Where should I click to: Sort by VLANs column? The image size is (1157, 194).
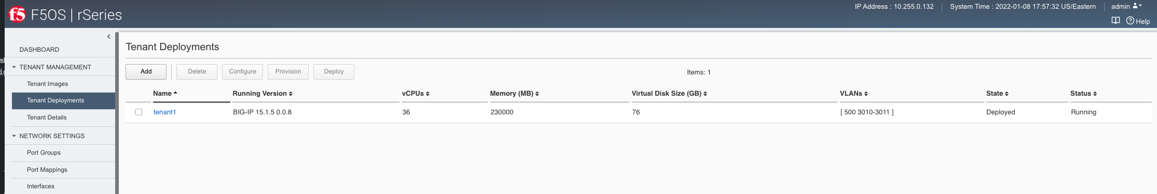pos(854,94)
